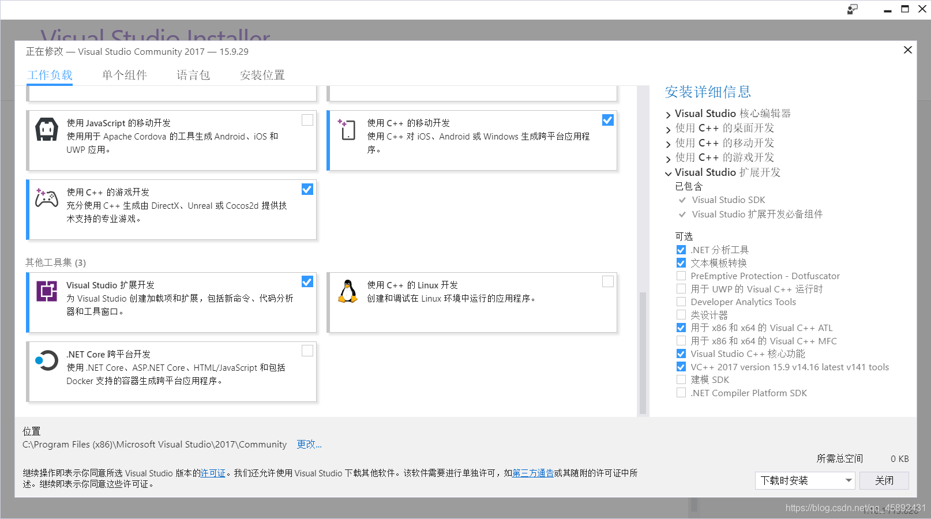Expand 使用 C++ 的游戏开发 details
Image resolution: width=931 pixels, height=519 pixels.
click(x=669, y=159)
